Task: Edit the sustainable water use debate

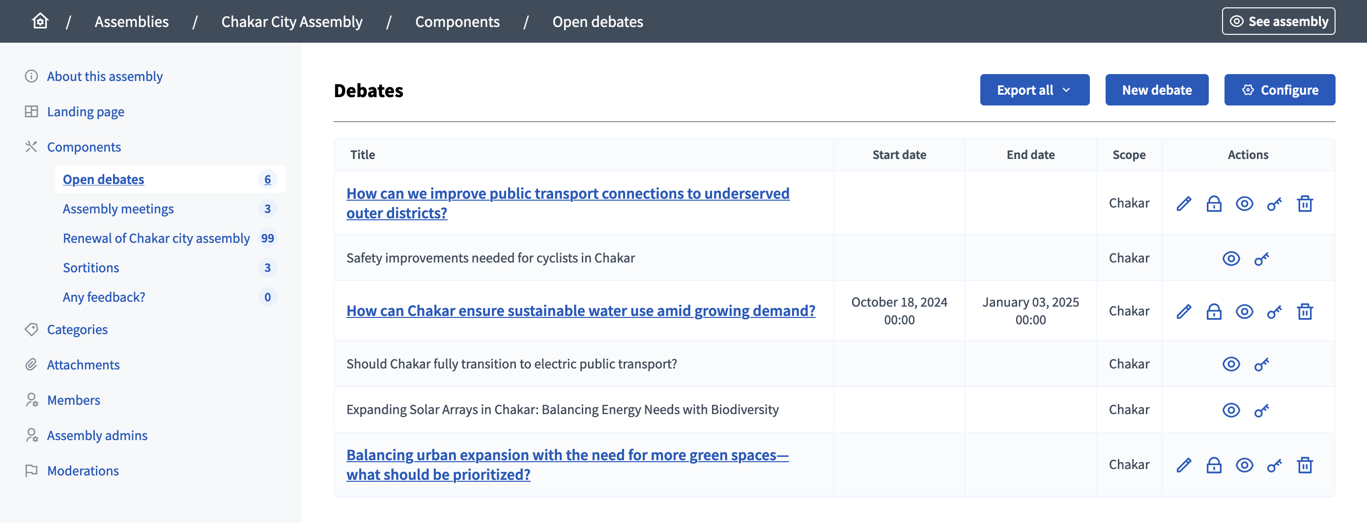Action: pyautogui.click(x=1183, y=311)
